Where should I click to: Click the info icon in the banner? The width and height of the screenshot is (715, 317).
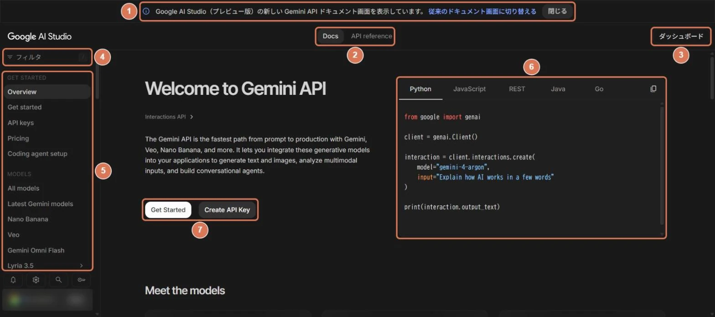tap(146, 11)
